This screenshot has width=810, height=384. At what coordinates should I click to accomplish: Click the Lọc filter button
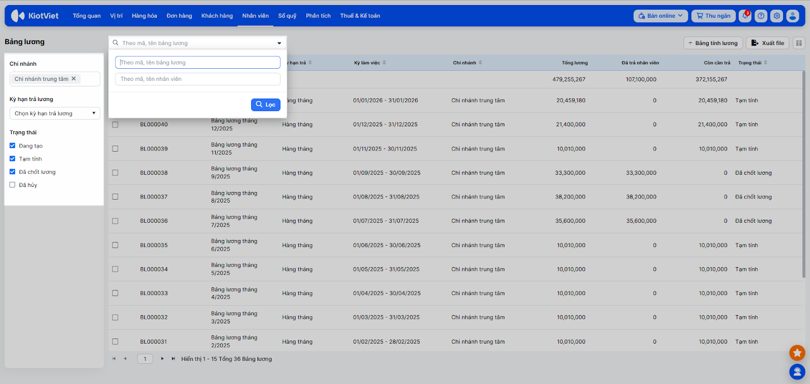(x=266, y=105)
